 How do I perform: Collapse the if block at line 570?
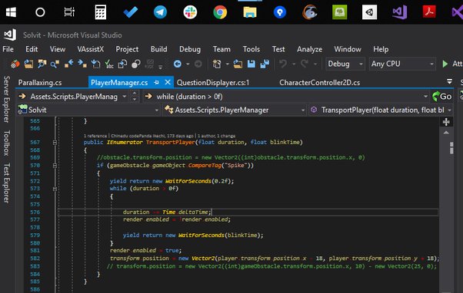[55, 166]
